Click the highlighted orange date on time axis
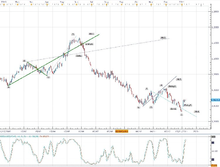The height and width of the screenshot is (167, 220). pyautogui.click(x=122, y=131)
